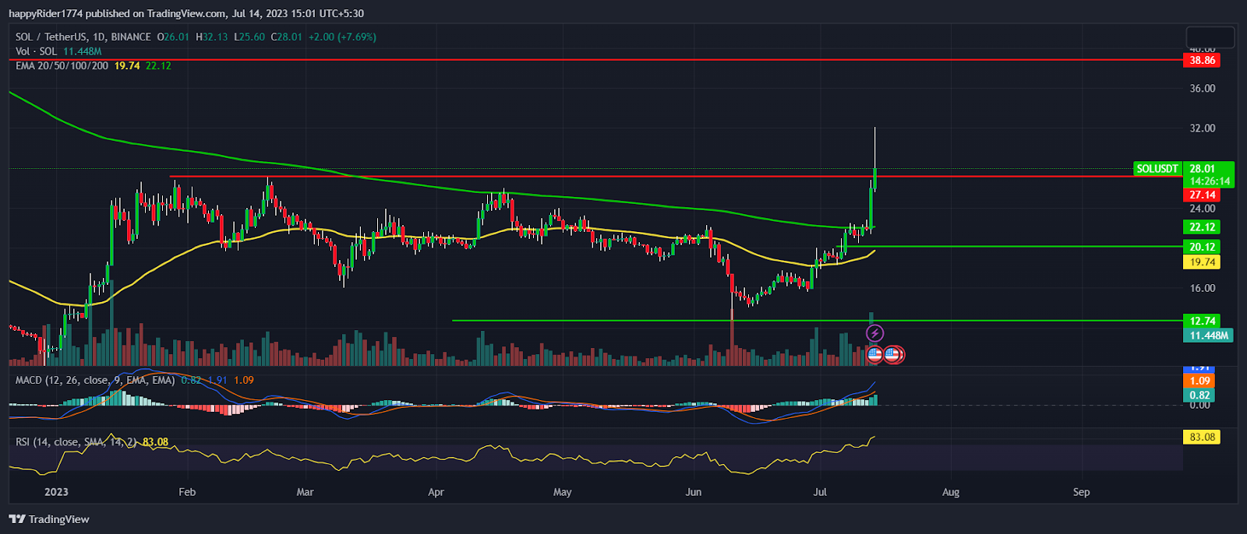The width and height of the screenshot is (1247, 534).
Task: Select the RSI (14, close, SMA) legend
Action: click(x=76, y=442)
